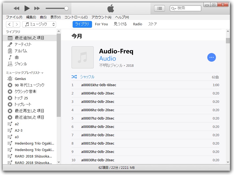The image size is (234, 175).
Task: Open 最近追加した項目 smart playlist gear icon
Action: pos(10,117)
